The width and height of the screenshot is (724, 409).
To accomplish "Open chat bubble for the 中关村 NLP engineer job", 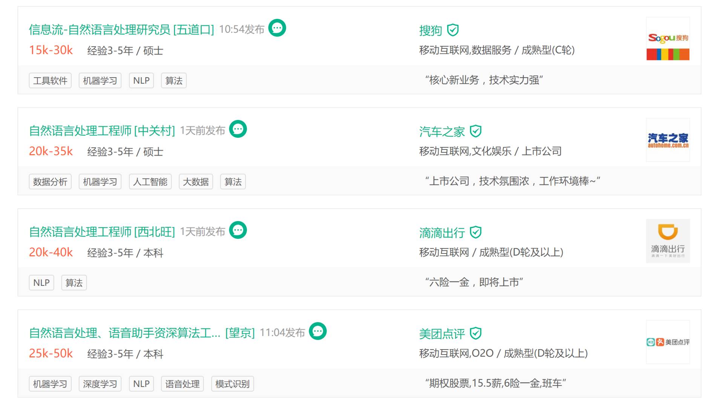I will [238, 129].
